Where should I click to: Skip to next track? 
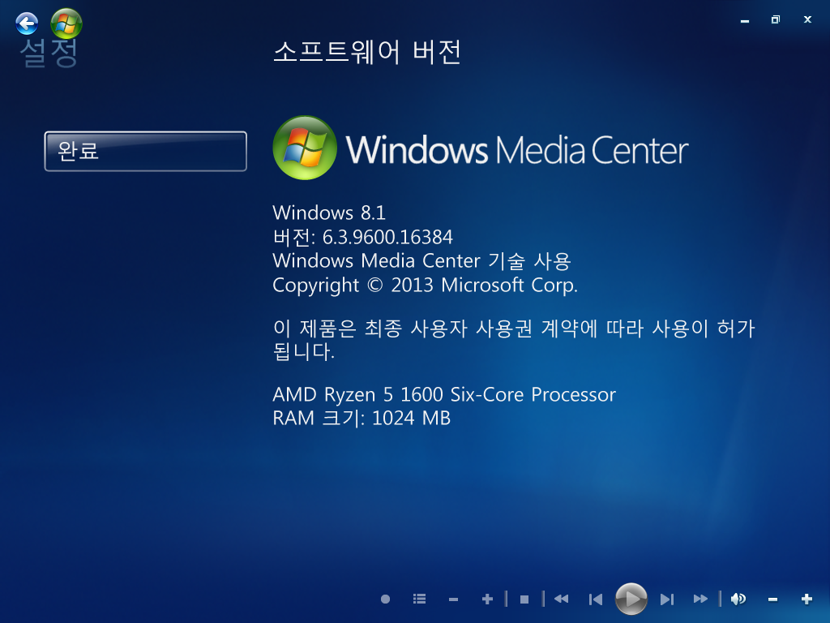pyautogui.click(x=667, y=599)
